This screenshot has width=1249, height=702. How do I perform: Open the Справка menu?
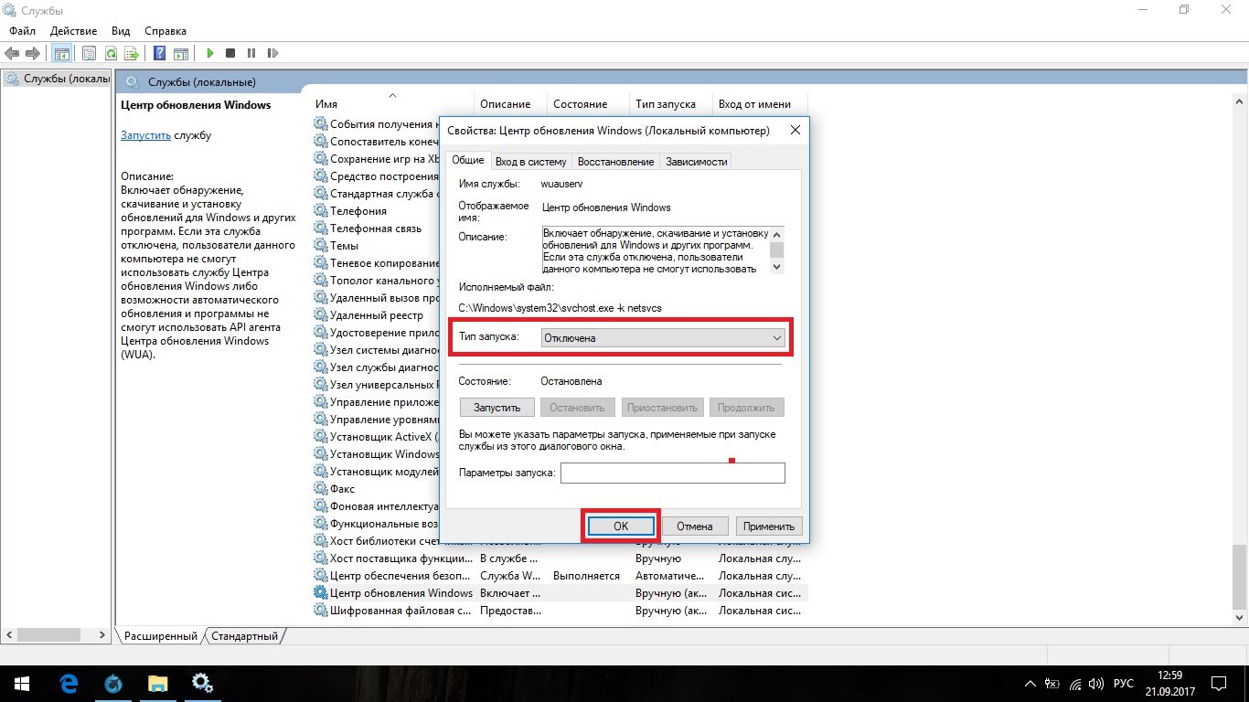(165, 31)
